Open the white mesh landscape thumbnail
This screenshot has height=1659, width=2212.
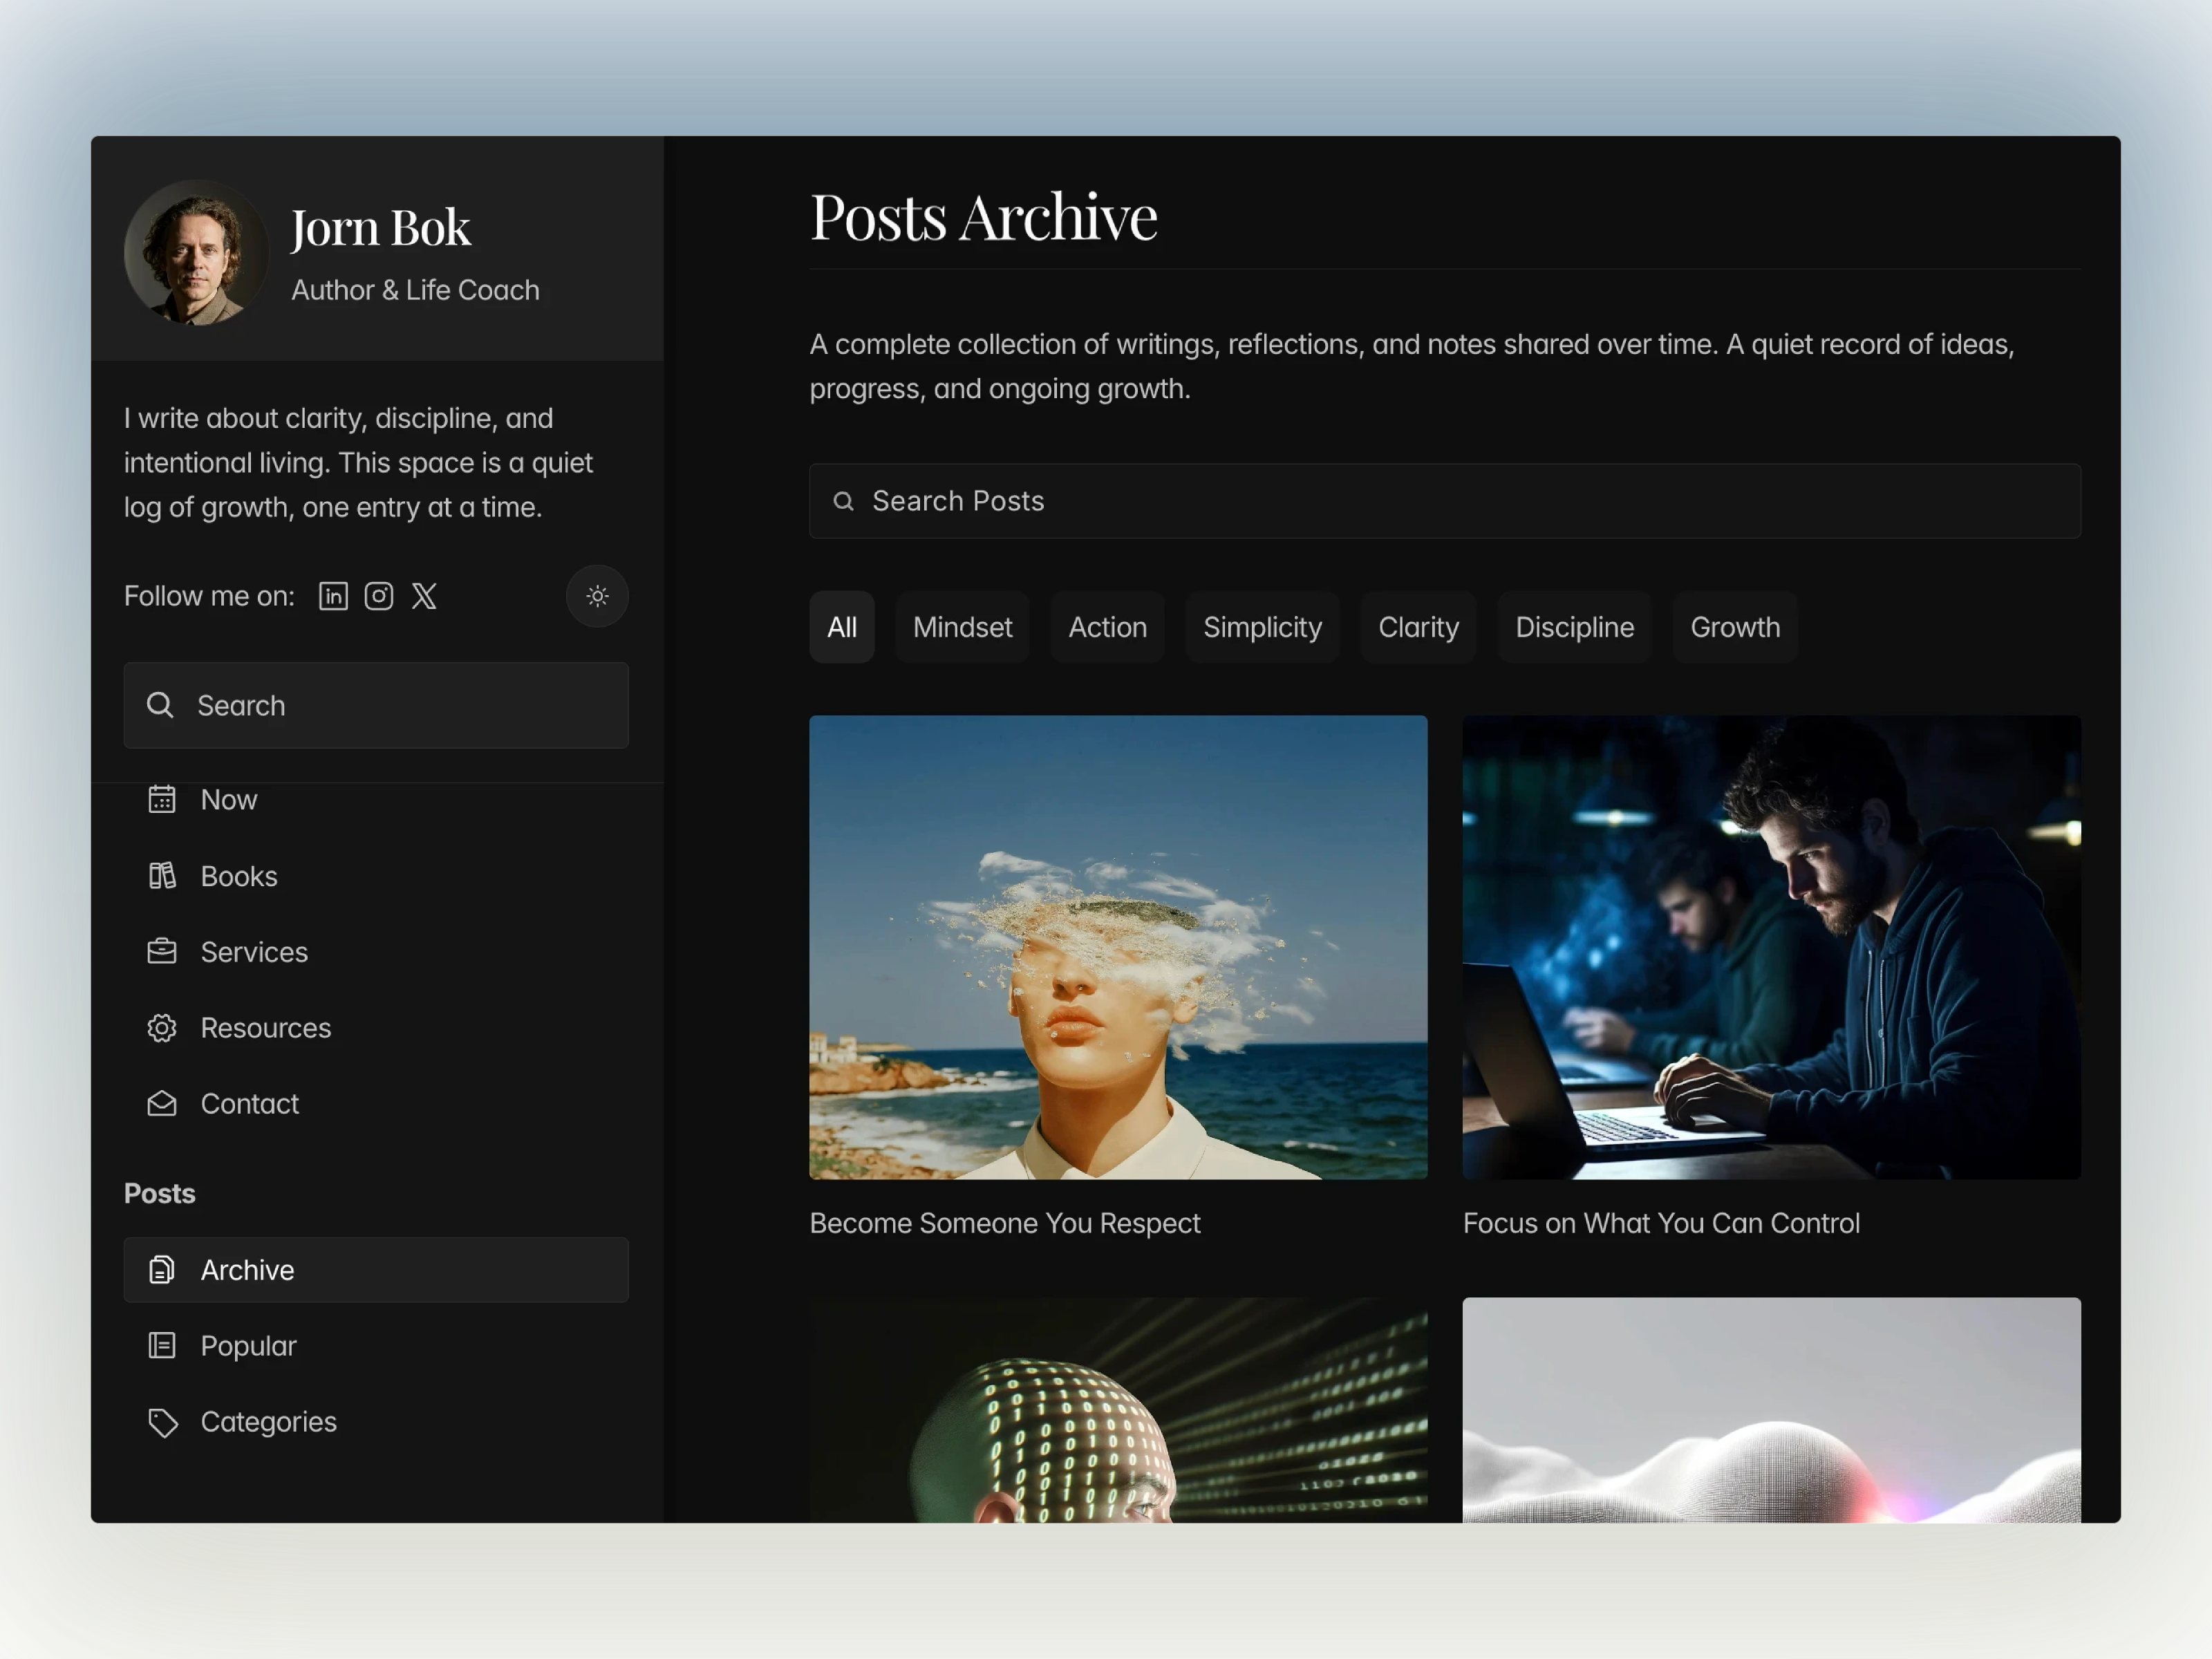[1771, 1410]
